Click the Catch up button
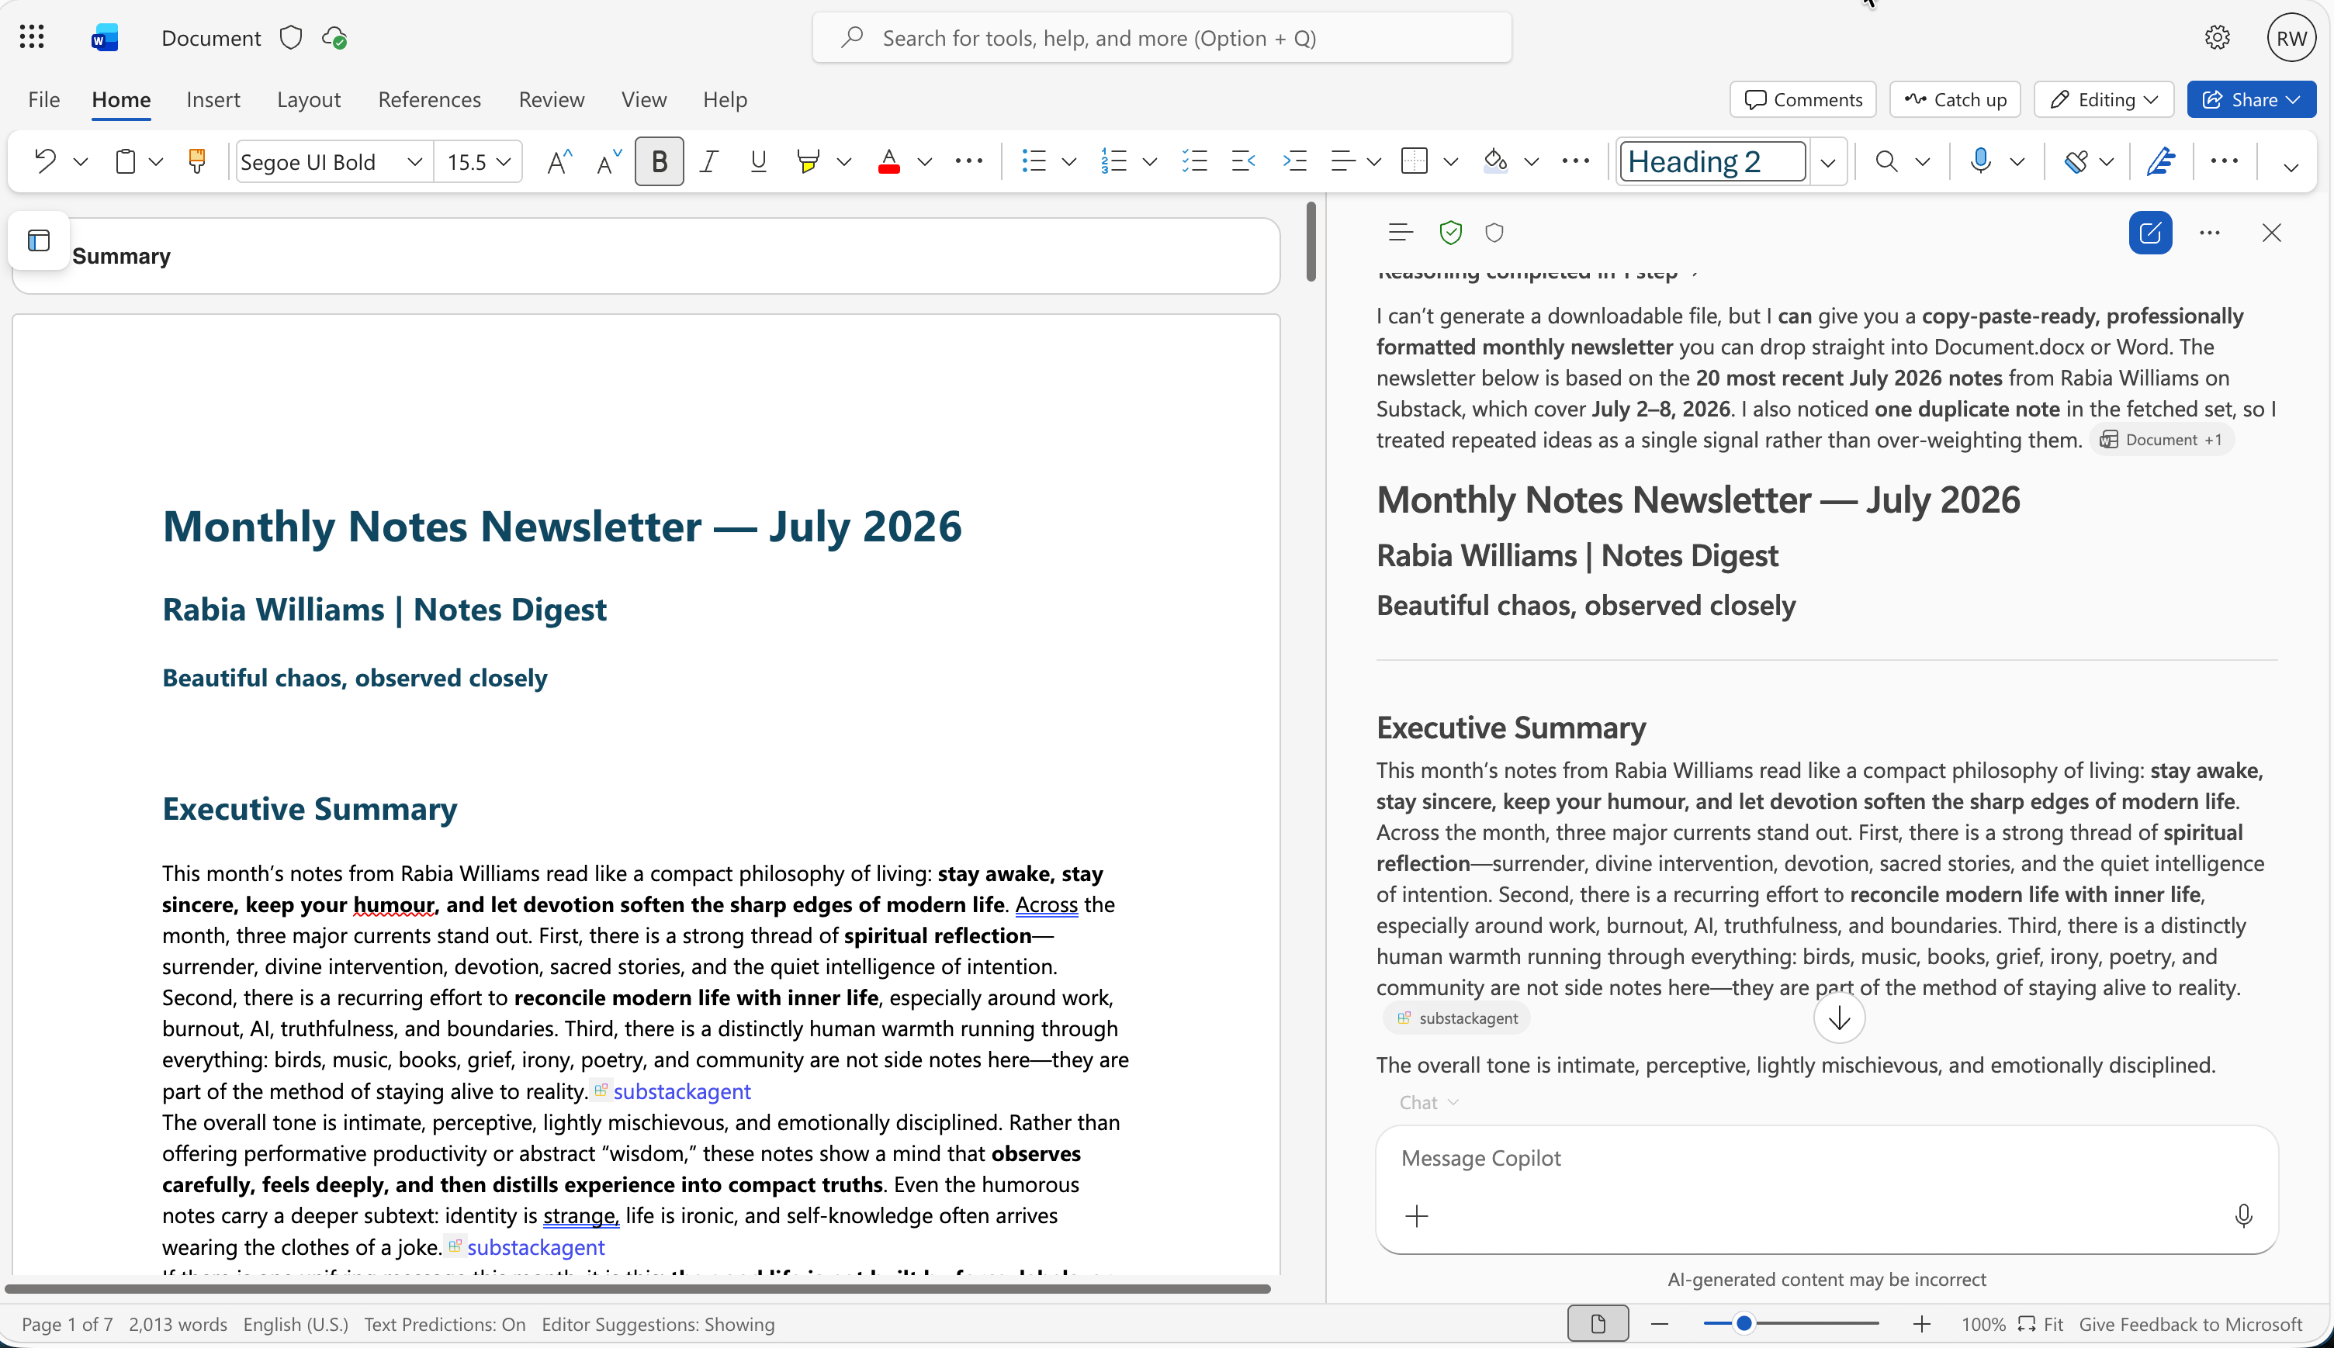This screenshot has height=1348, width=2334. click(x=1955, y=99)
